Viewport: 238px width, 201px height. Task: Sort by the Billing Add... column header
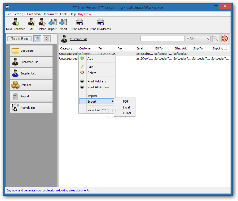(x=182, y=48)
